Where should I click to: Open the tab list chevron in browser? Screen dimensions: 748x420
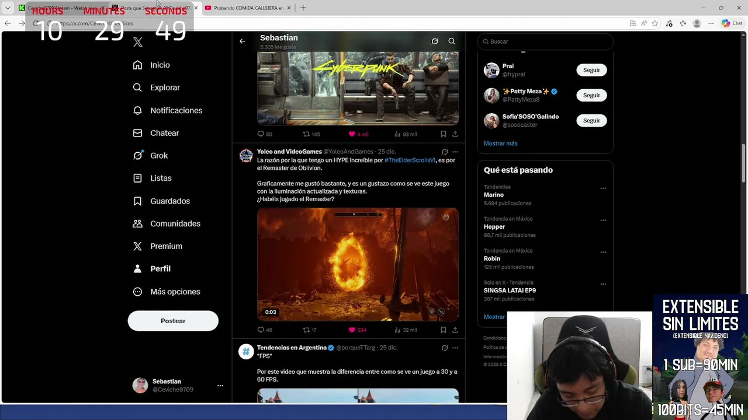pyautogui.click(x=8, y=8)
